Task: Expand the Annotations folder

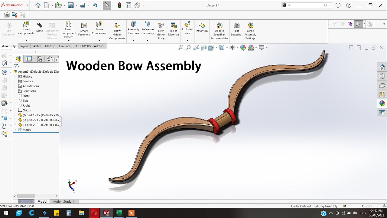Action: [15, 86]
